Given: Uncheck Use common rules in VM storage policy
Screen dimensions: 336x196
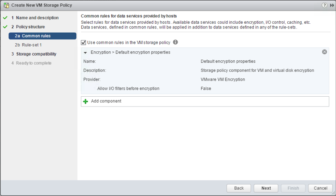Looking at the screenshot, I should pyautogui.click(x=83, y=42).
